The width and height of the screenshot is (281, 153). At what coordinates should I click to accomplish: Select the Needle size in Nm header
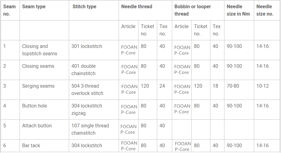[239, 10]
